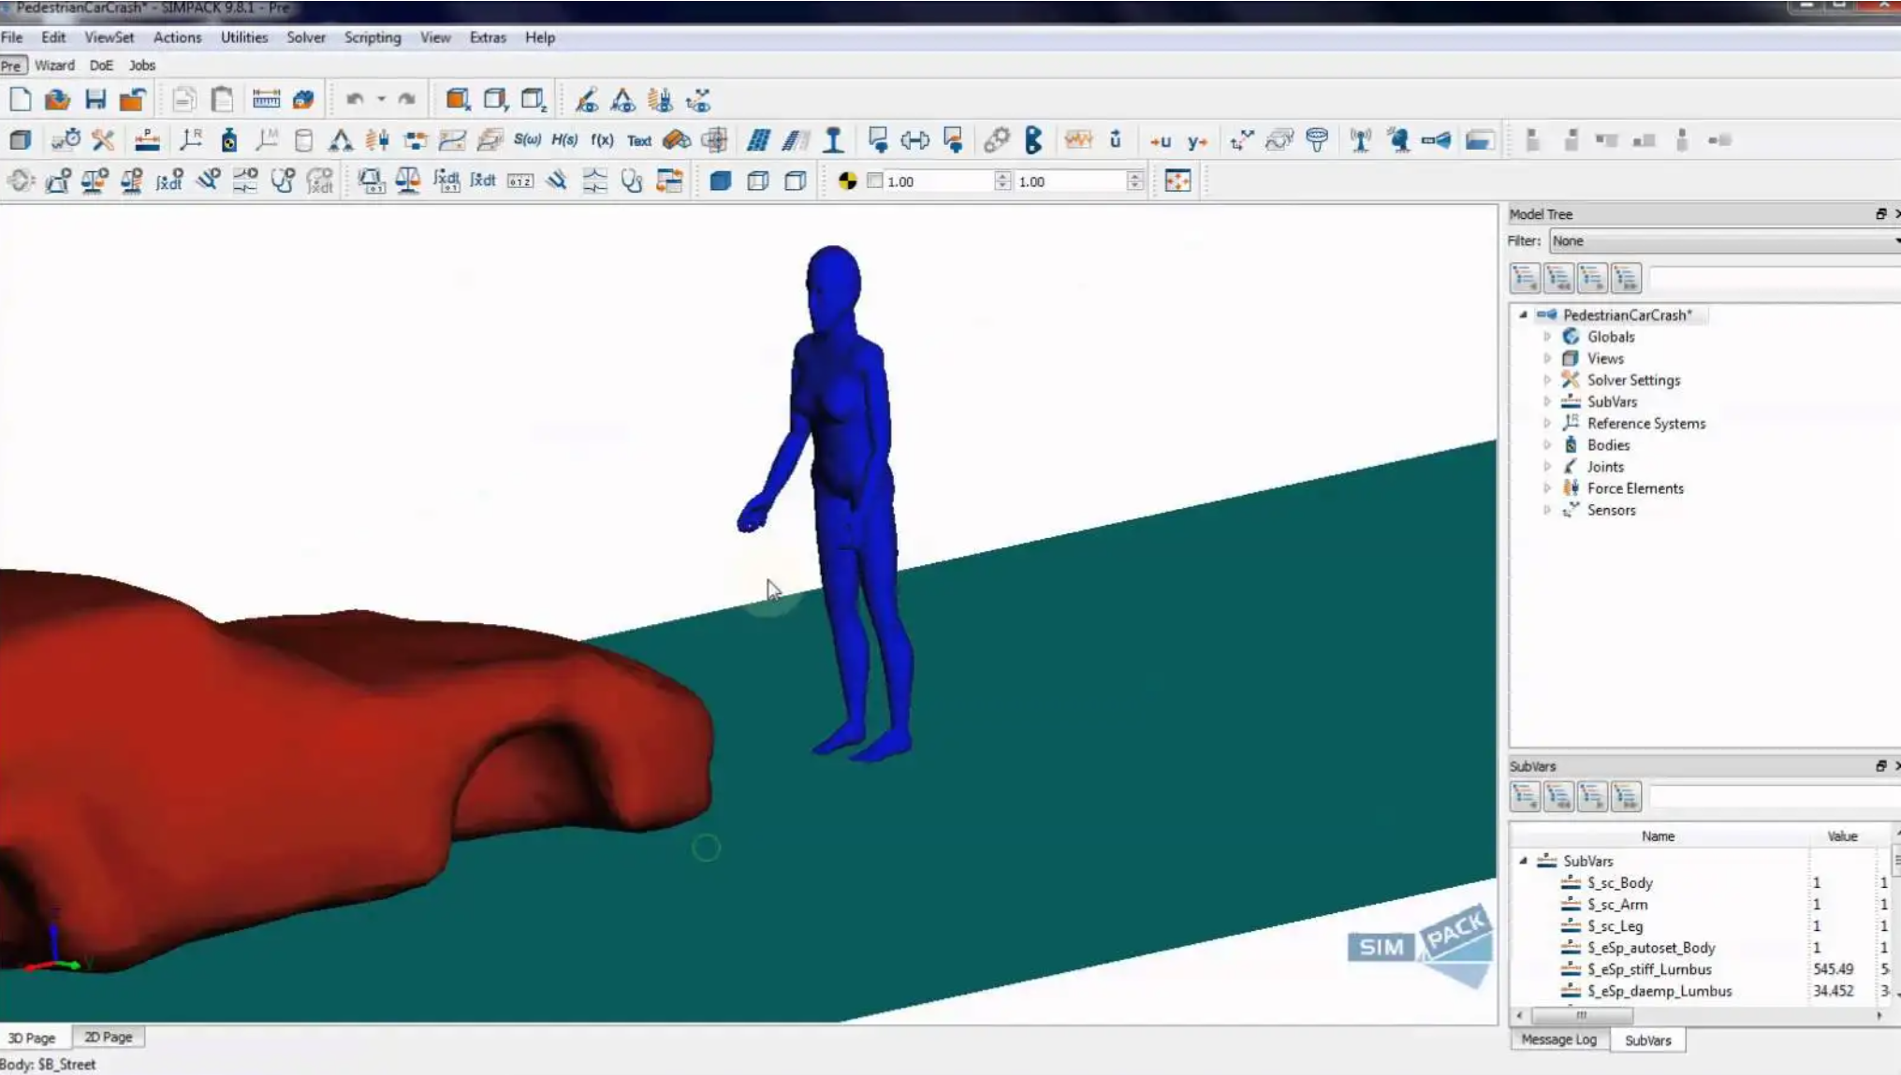
Task: Click the S(ω) toolbar icon
Action: (527, 140)
